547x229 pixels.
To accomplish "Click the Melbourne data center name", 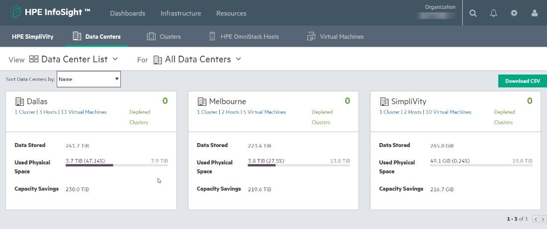I will [227, 101].
